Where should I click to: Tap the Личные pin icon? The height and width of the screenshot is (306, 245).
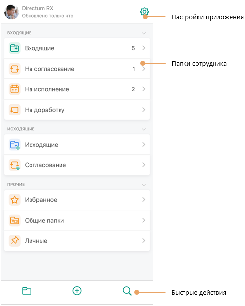click(x=15, y=241)
